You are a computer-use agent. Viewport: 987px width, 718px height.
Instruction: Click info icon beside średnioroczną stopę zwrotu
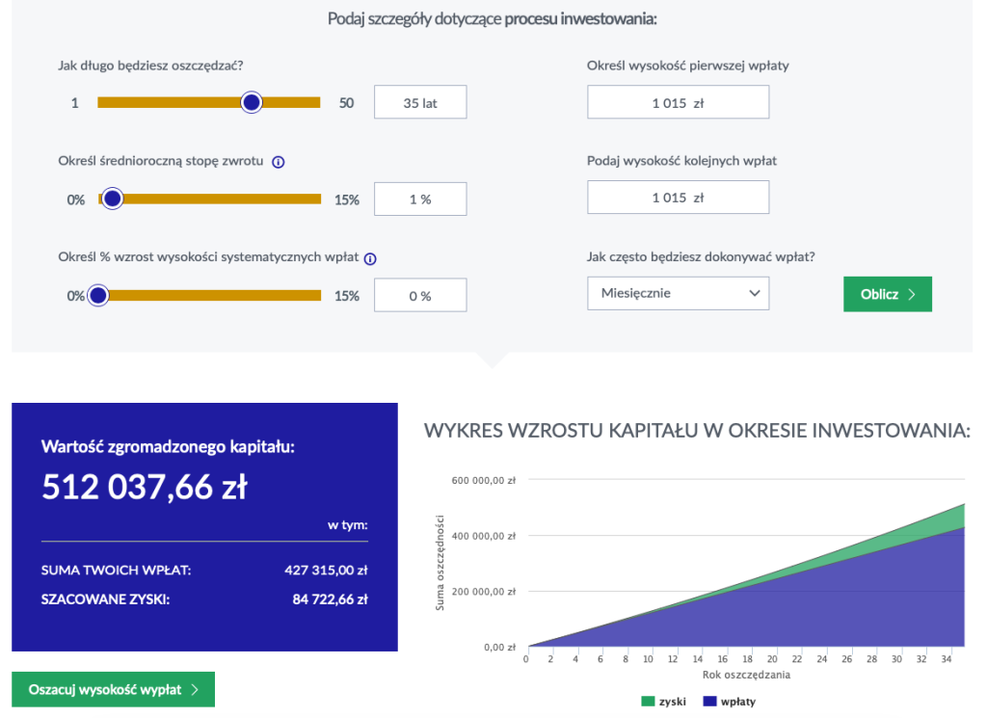tap(279, 162)
